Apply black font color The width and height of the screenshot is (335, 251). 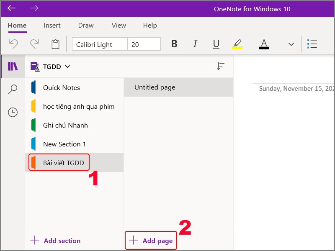tap(264, 44)
